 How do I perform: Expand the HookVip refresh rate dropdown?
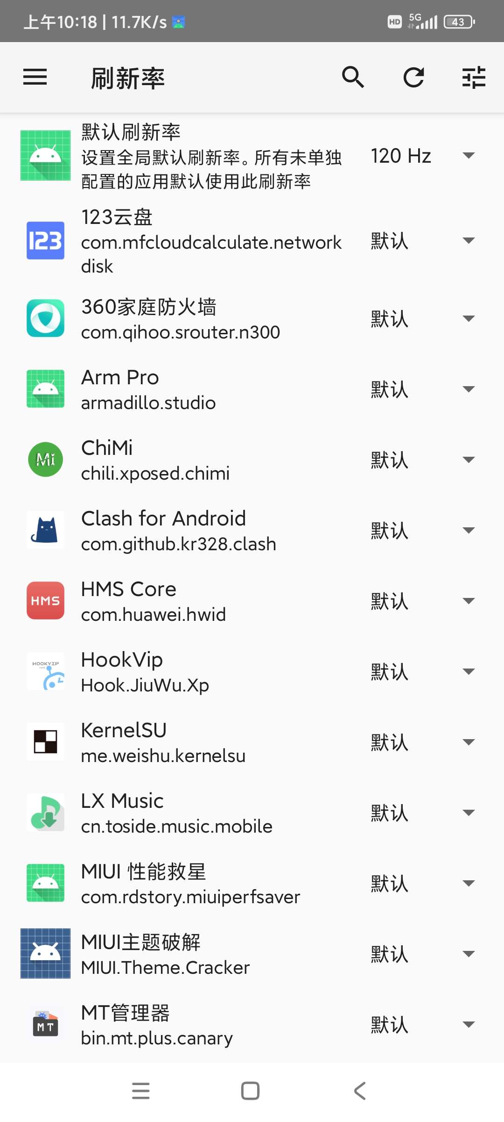click(422, 672)
